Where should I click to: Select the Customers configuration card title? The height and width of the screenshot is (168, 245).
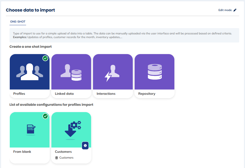pyautogui.click(x=63, y=151)
